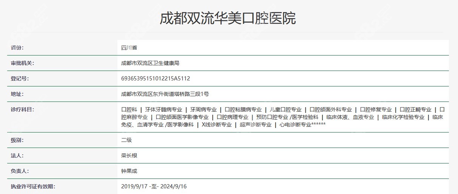
Task: Click 口腔颌面医学影像专业 entry
Action: [x=182, y=117]
